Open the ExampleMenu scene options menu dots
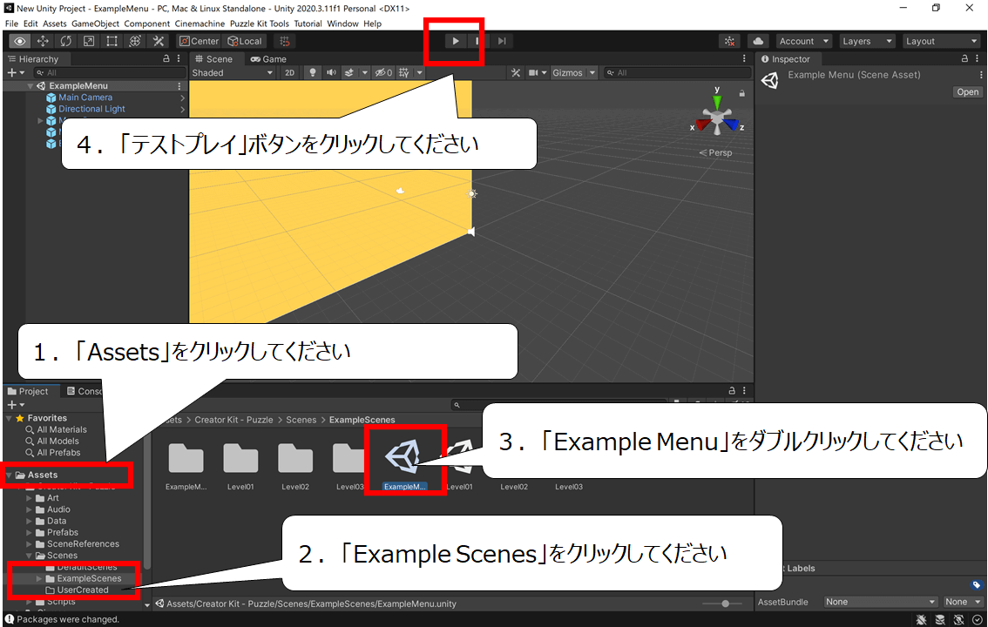Screen dimensions: 988x627 (179, 85)
